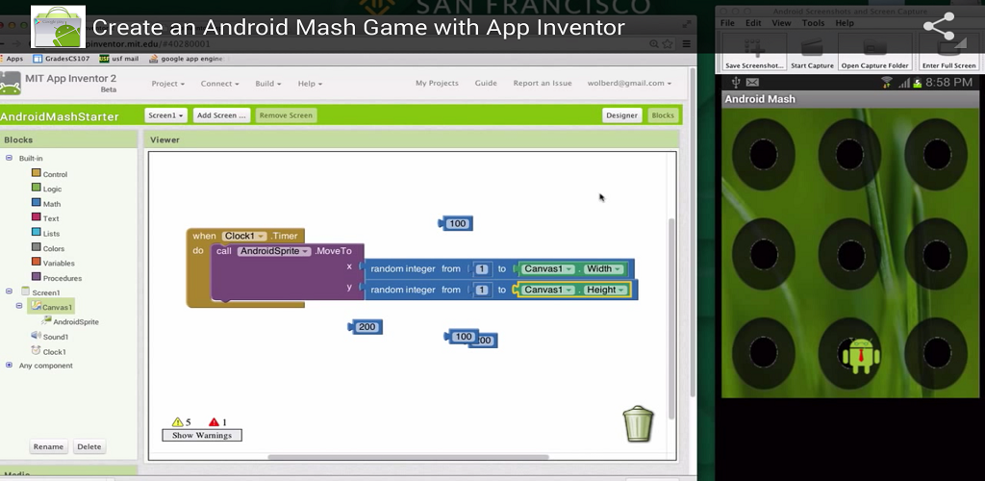Open the AndroidSprite dropdown in call block
This screenshot has height=481, width=985.
click(x=274, y=250)
